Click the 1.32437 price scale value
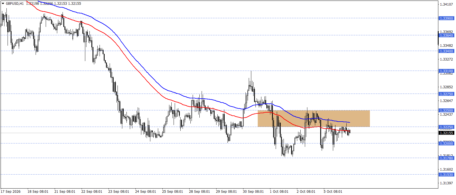The image size is (456, 195). [x=446, y=115]
